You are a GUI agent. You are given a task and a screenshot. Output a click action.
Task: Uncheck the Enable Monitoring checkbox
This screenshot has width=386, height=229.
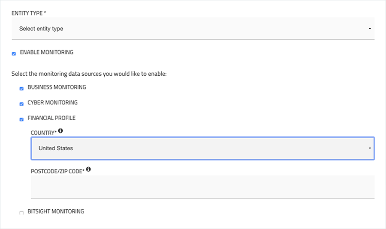(x=14, y=54)
